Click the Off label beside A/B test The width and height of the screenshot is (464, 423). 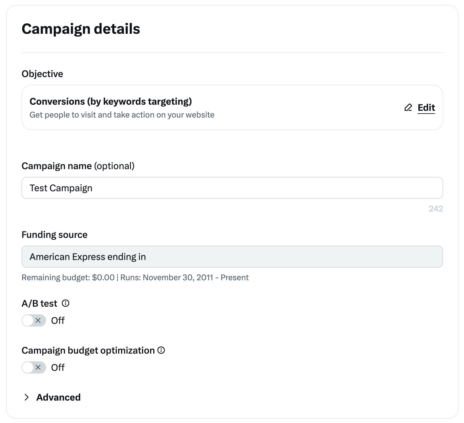(x=58, y=320)
